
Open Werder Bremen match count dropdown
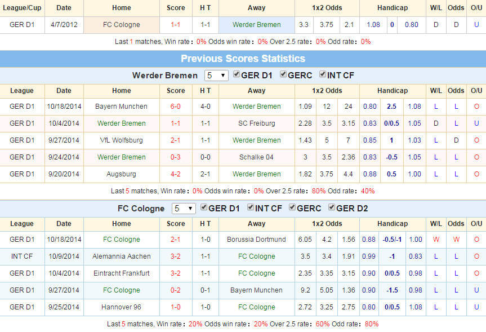click(x=216, y=76)
